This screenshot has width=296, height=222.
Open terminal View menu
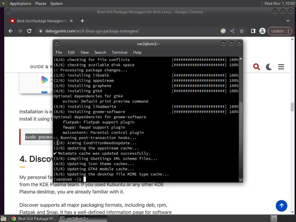tap(85, 52)
